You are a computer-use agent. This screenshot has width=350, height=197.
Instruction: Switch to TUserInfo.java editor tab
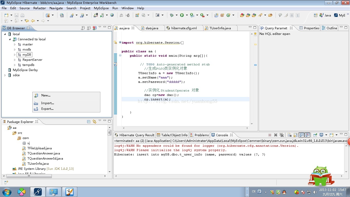coord(220,28)
